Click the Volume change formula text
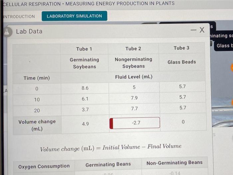Viewport: 233px width, 175px height. click(x=111, y=148)
